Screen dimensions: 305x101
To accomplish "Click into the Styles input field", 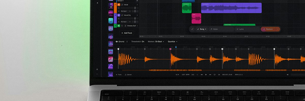I will [221, 29].
